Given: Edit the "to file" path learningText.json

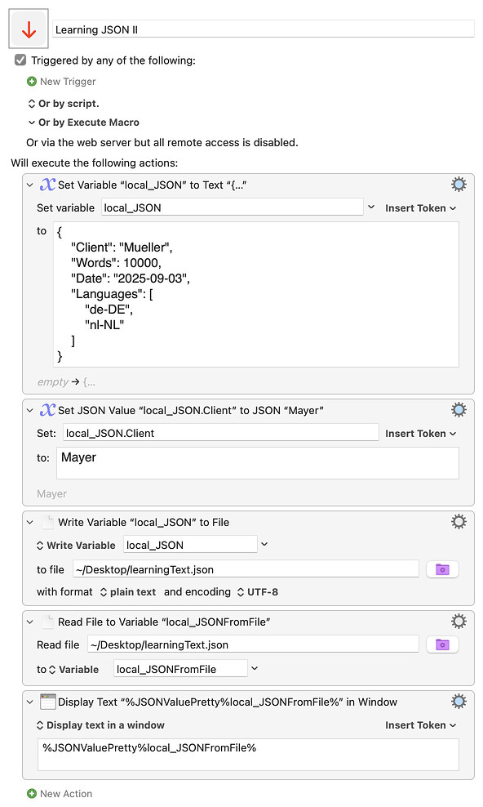Looking at the screenshot, I should point(246,569).
